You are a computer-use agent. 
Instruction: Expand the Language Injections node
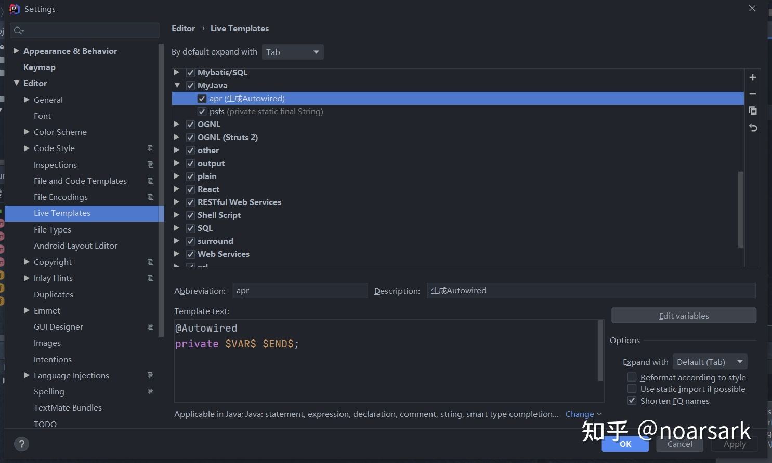[x=27, y=375]
